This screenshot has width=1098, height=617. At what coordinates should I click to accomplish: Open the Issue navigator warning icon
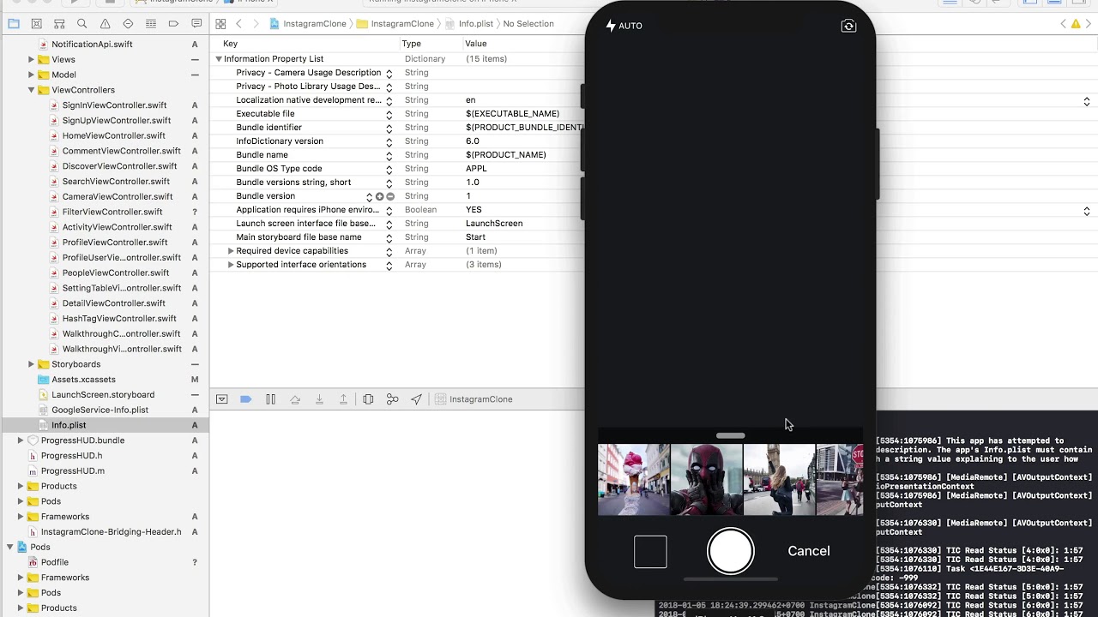point(105,24)
